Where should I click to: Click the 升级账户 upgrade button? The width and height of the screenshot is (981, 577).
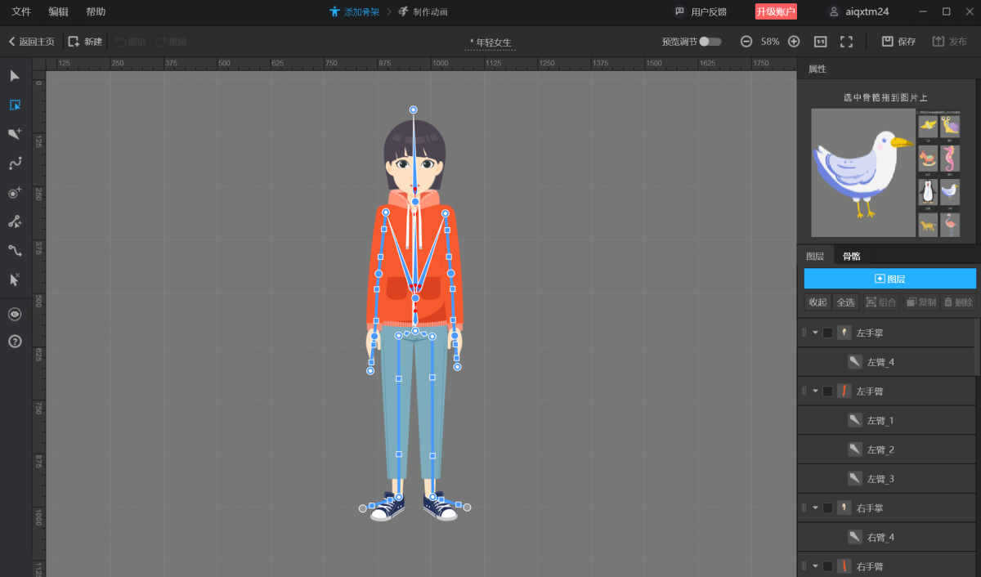coord(775,11)
